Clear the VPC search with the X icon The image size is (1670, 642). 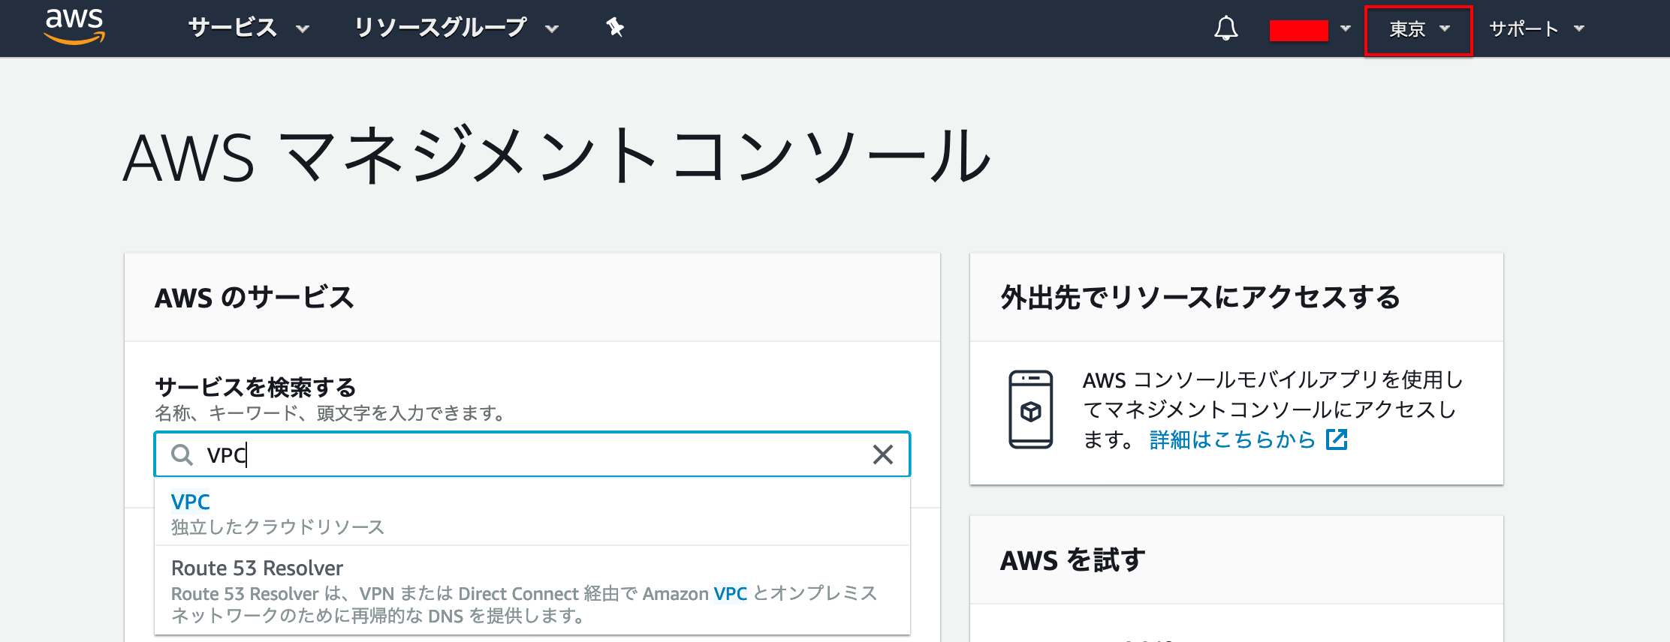(881, 454)
